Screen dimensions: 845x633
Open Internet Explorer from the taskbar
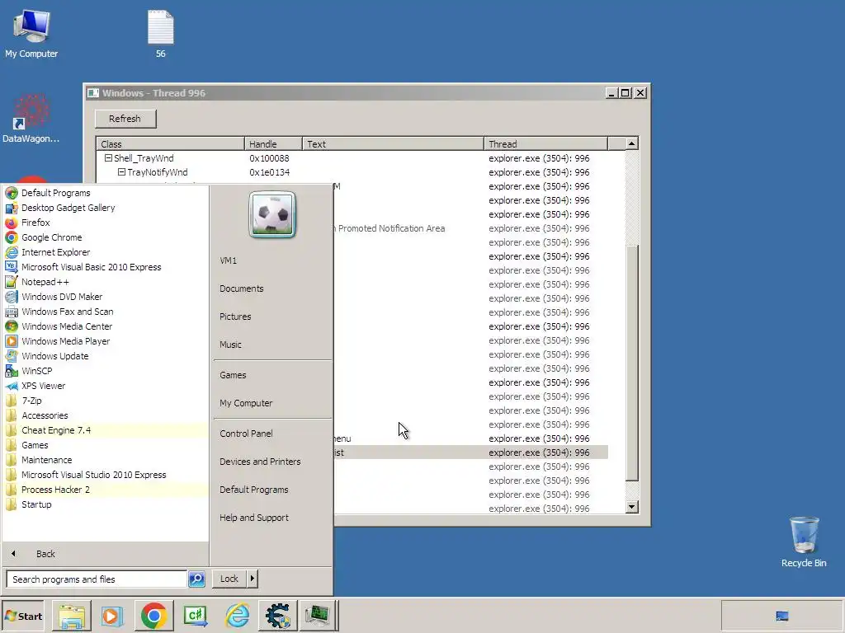tap(237, 616)
